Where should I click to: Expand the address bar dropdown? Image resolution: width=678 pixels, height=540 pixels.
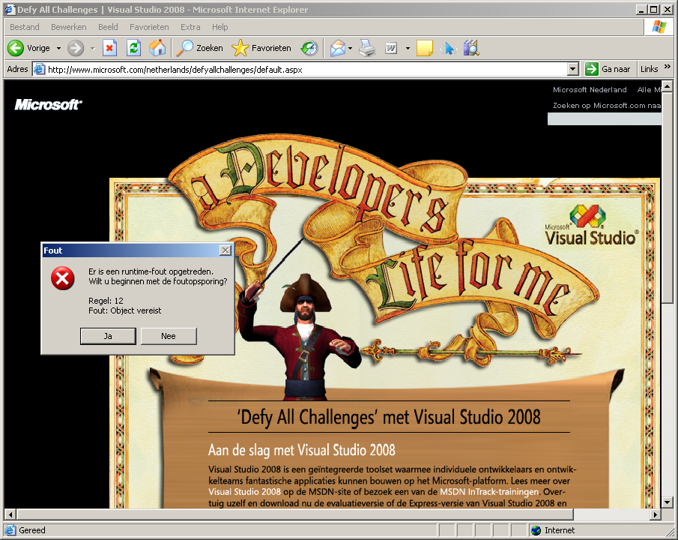[573, 69]
